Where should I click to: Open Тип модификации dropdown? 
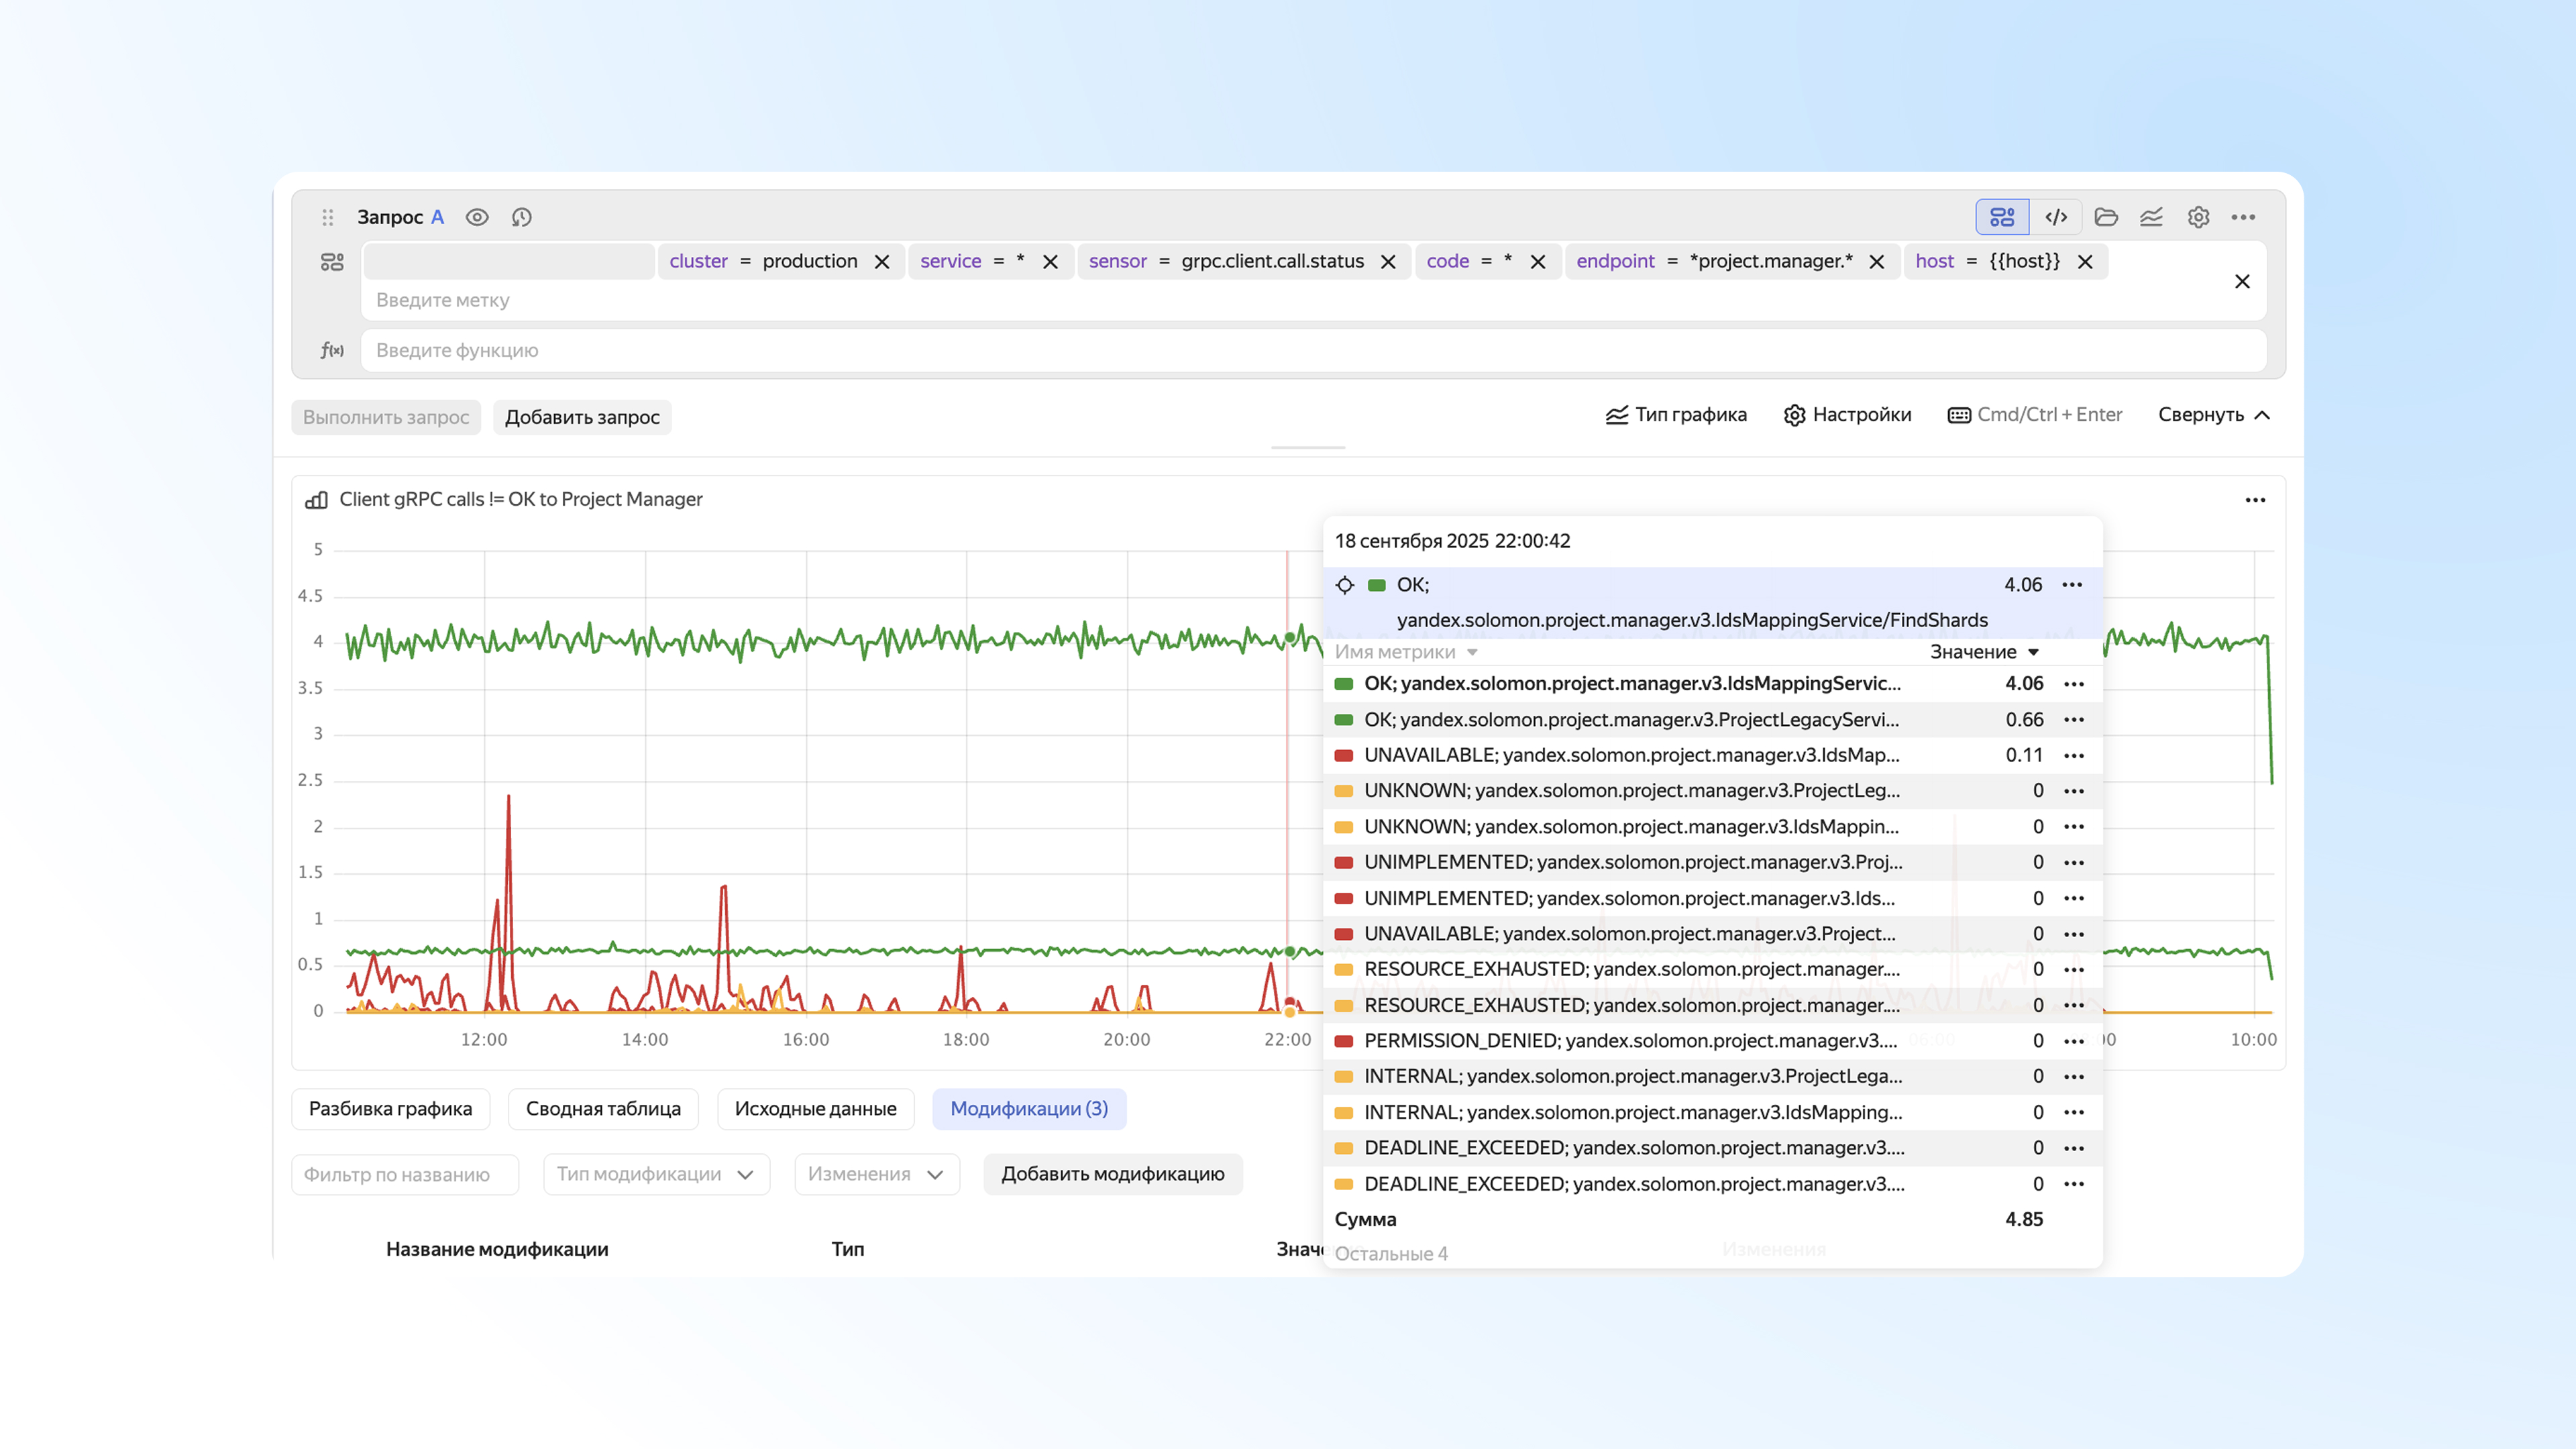656,1174
